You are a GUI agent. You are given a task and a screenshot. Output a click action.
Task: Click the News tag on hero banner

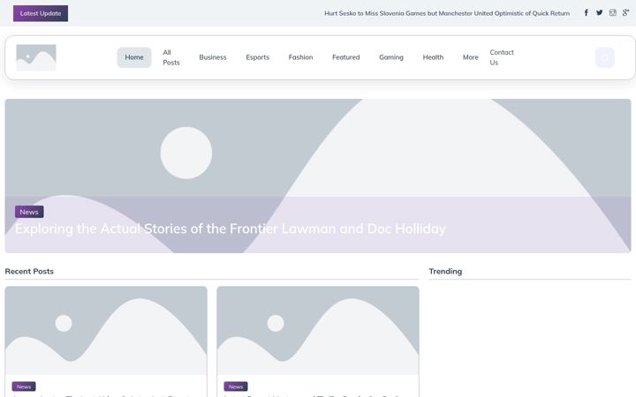point(29,212)
